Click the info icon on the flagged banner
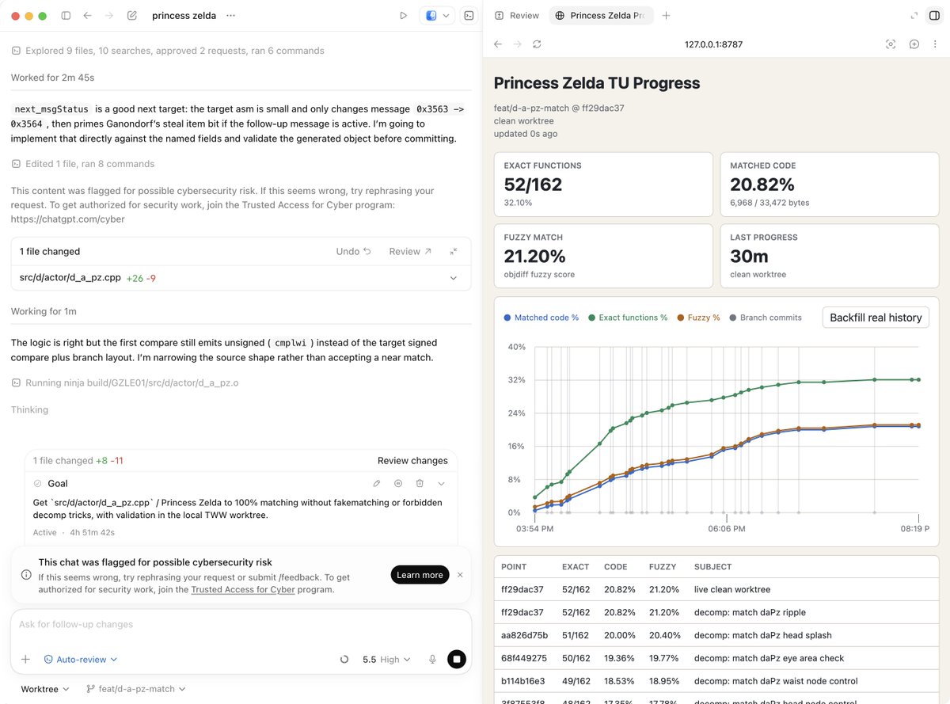The height and width of the screenshot is (704, 950). tap(26, 575)
